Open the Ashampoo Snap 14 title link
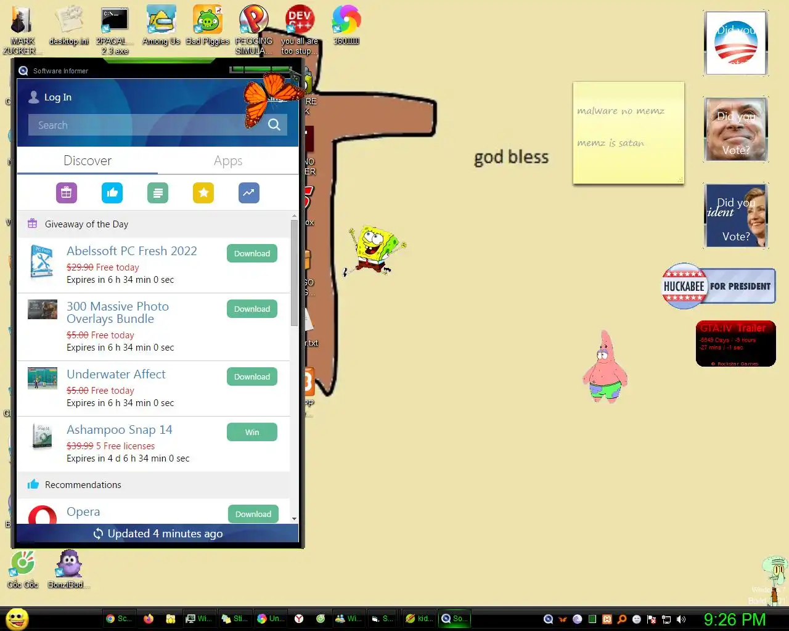This screenshot has width=789, height=631. point(120,429)
